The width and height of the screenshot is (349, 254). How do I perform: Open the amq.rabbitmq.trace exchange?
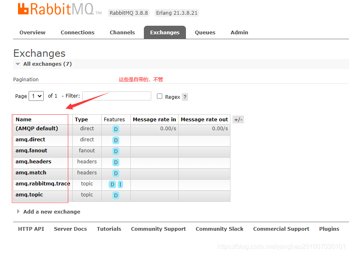click(x=43, y=184)
